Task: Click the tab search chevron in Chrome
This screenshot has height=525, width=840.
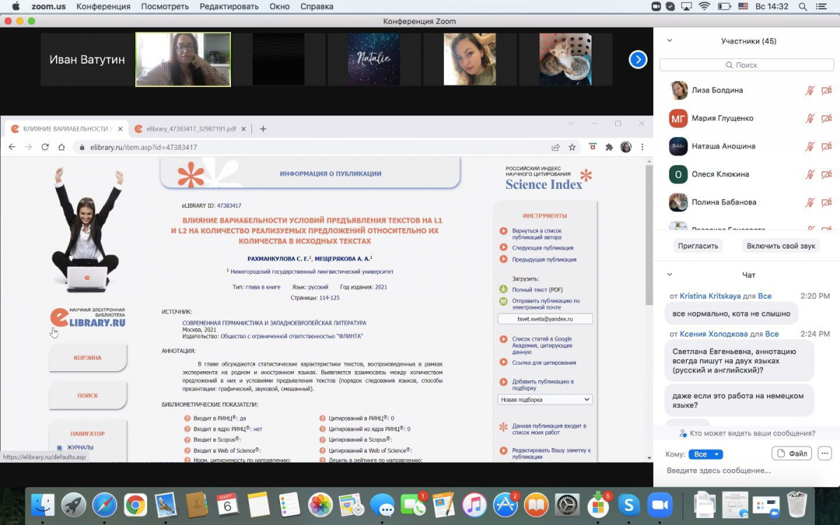Action: coord(571,124)
